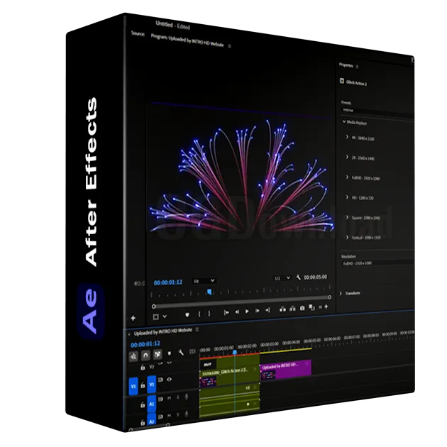Toggle insert sequences as nests button

coord(133,356)
